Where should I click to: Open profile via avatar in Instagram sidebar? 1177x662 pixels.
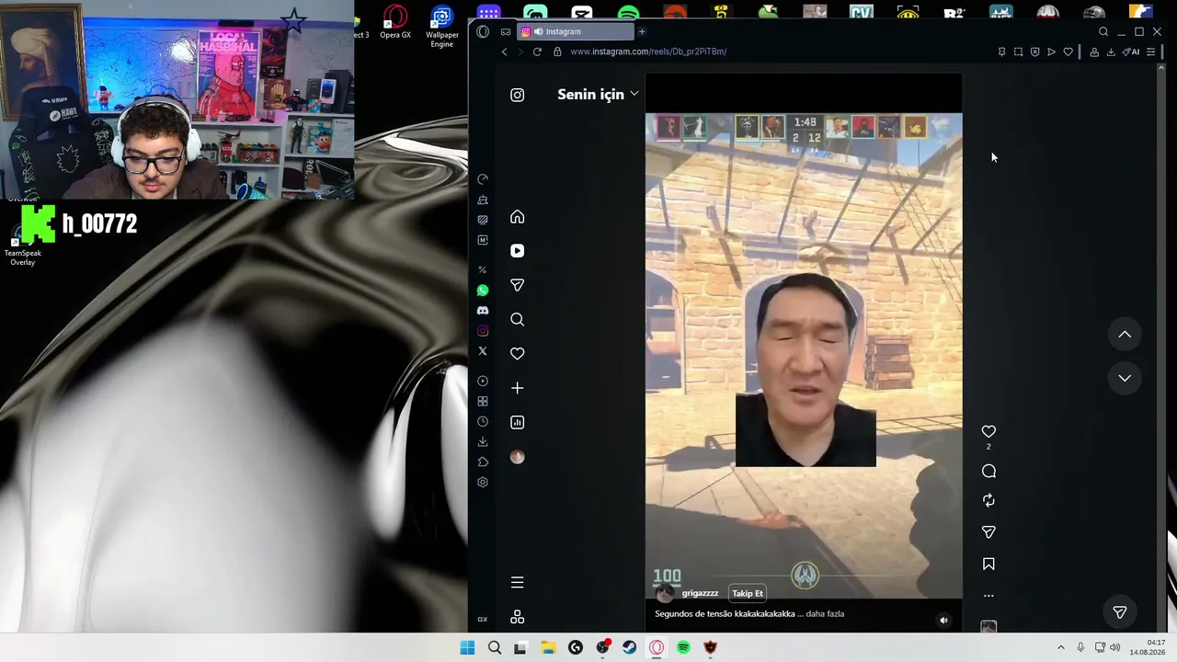pyautogui.click(x=517, y=457)
